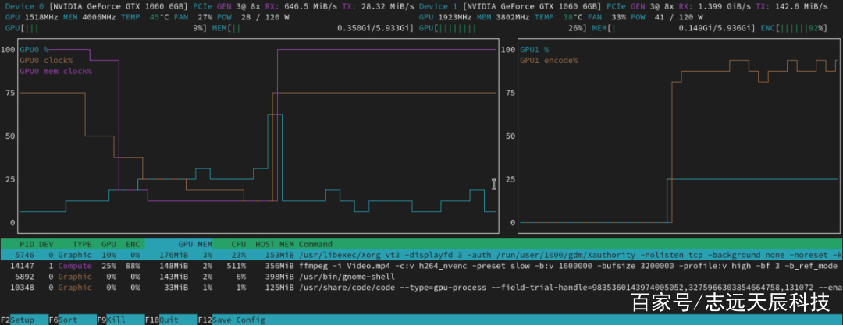Click the 'FAN 33%' reading
Image resolution: width=843 pixels, height=325 pixels.
coord(607,17)
